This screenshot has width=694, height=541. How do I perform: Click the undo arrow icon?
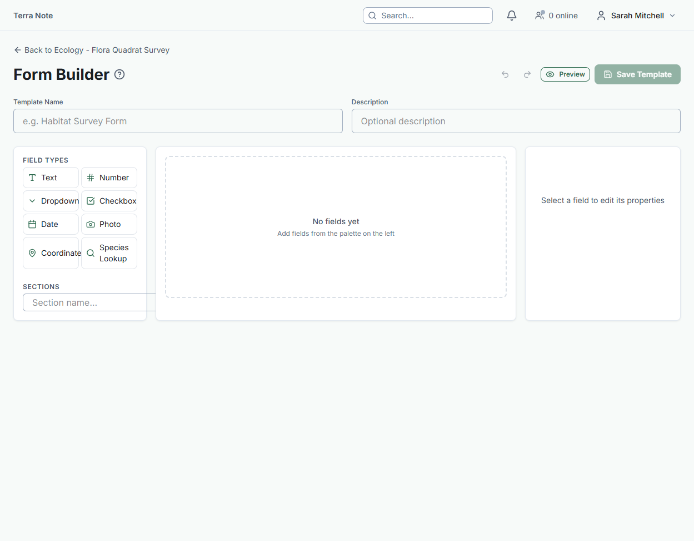pyautogui.click(x=505, y=74)
